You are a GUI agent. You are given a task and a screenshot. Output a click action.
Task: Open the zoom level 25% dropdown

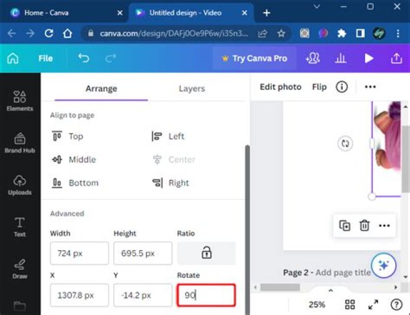[x=317, y=305]
